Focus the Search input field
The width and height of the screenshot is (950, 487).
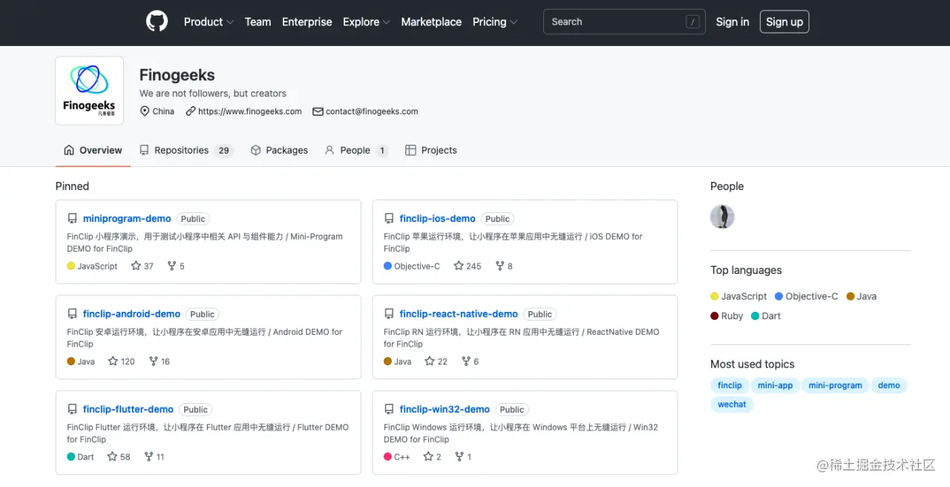click(623, 22)
